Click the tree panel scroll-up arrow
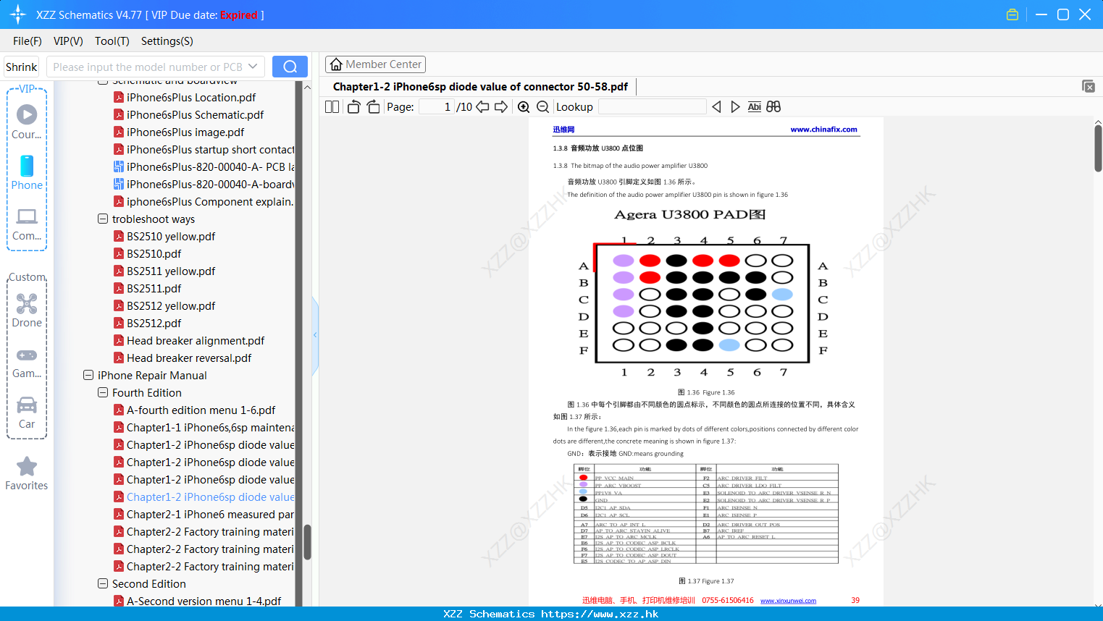1103x621 pixels. tap(307, 87)
